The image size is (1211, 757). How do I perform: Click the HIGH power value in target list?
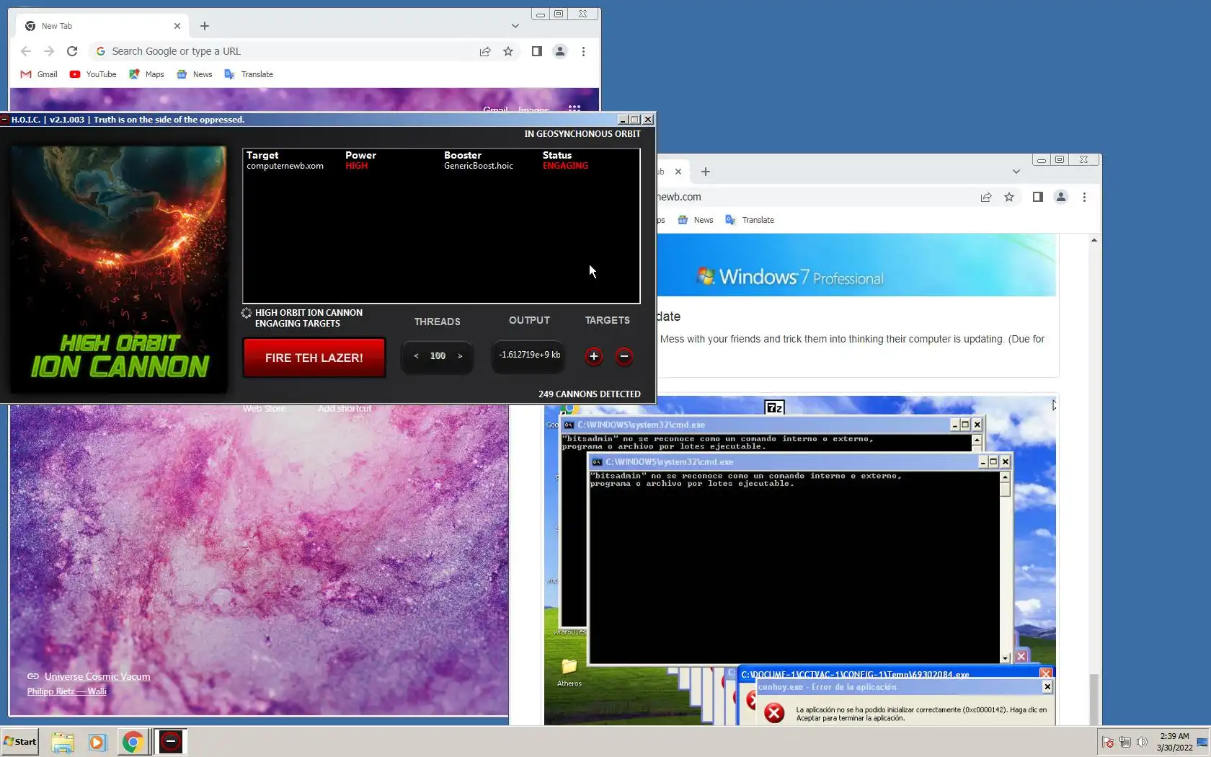pyautogui.click(x=356, y=166)
